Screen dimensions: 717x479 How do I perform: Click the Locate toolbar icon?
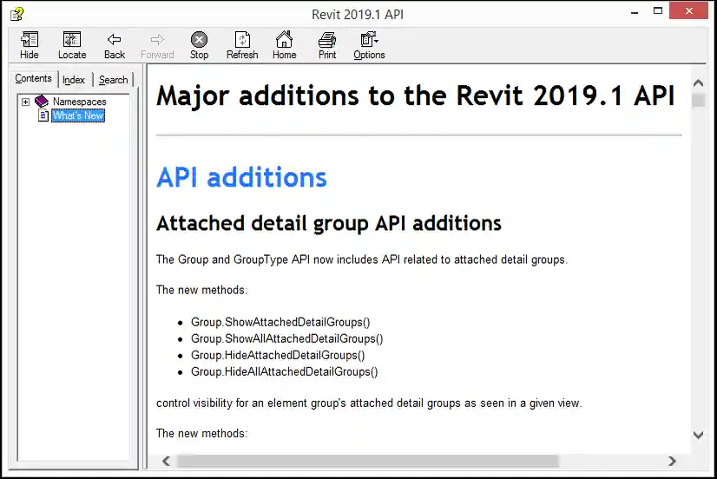(72, 40)
